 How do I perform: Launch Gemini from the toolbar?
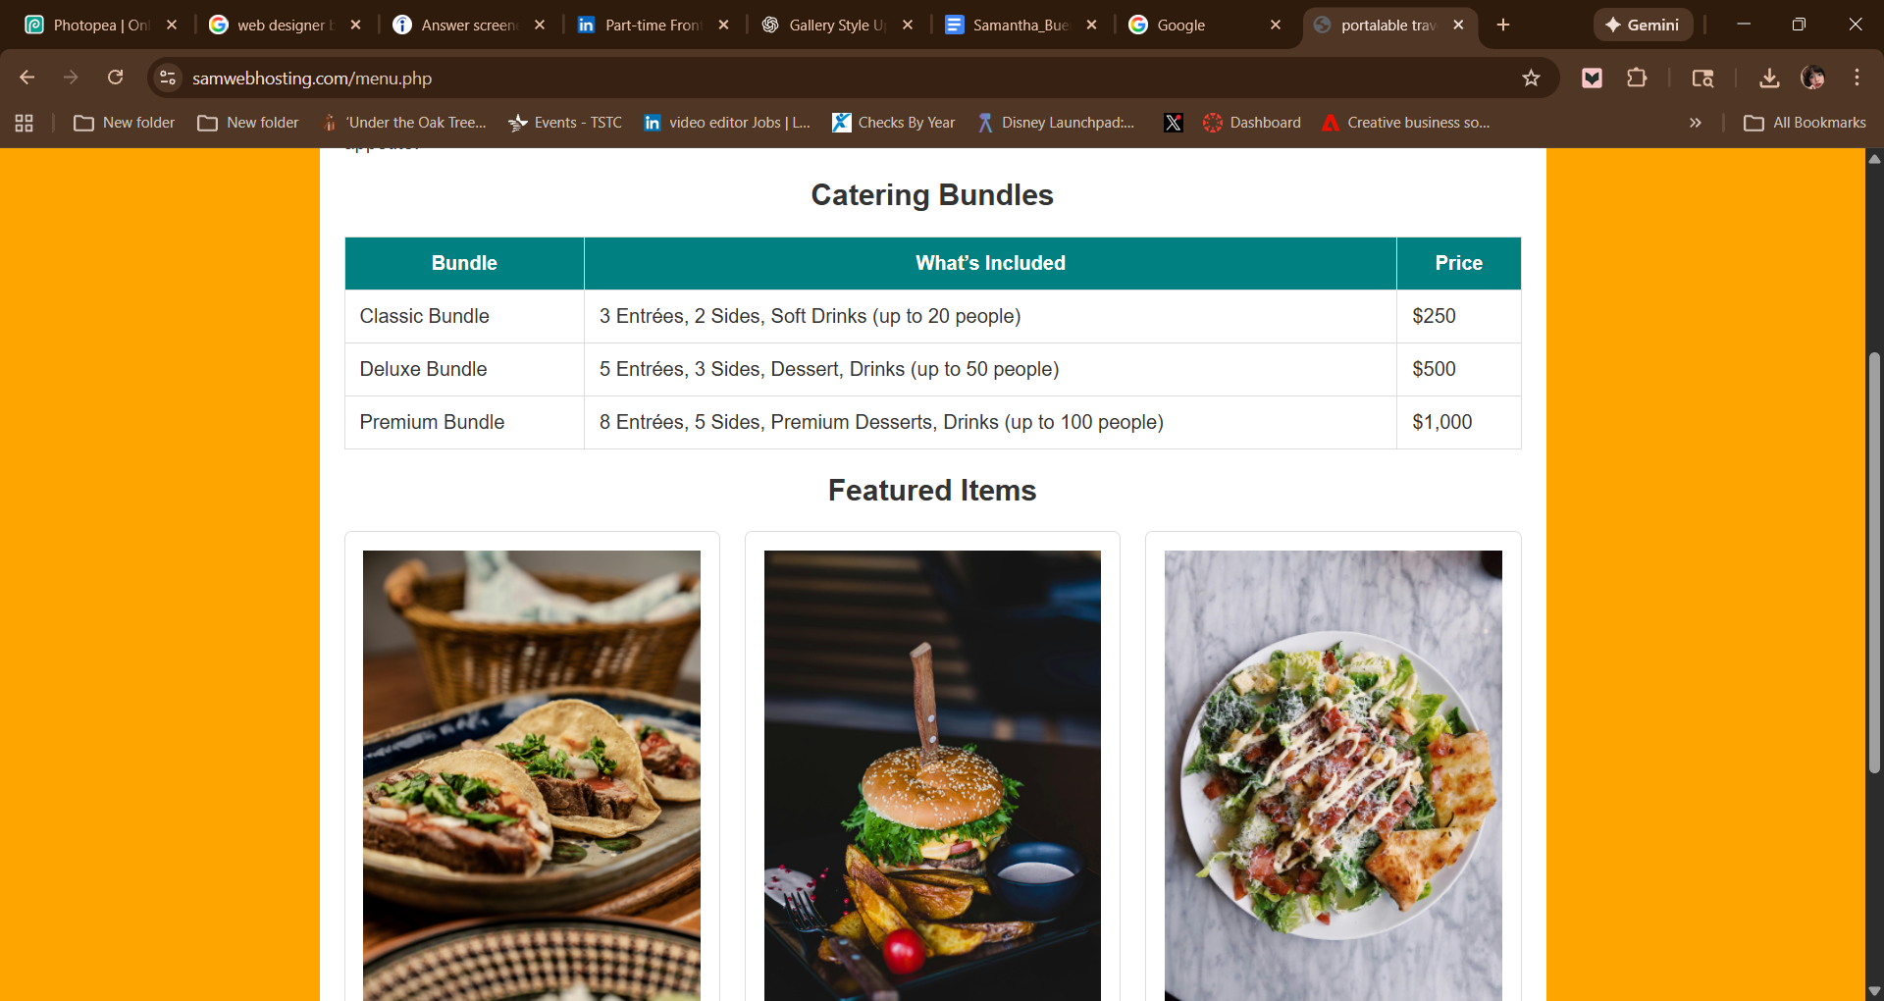point(1643,25)
